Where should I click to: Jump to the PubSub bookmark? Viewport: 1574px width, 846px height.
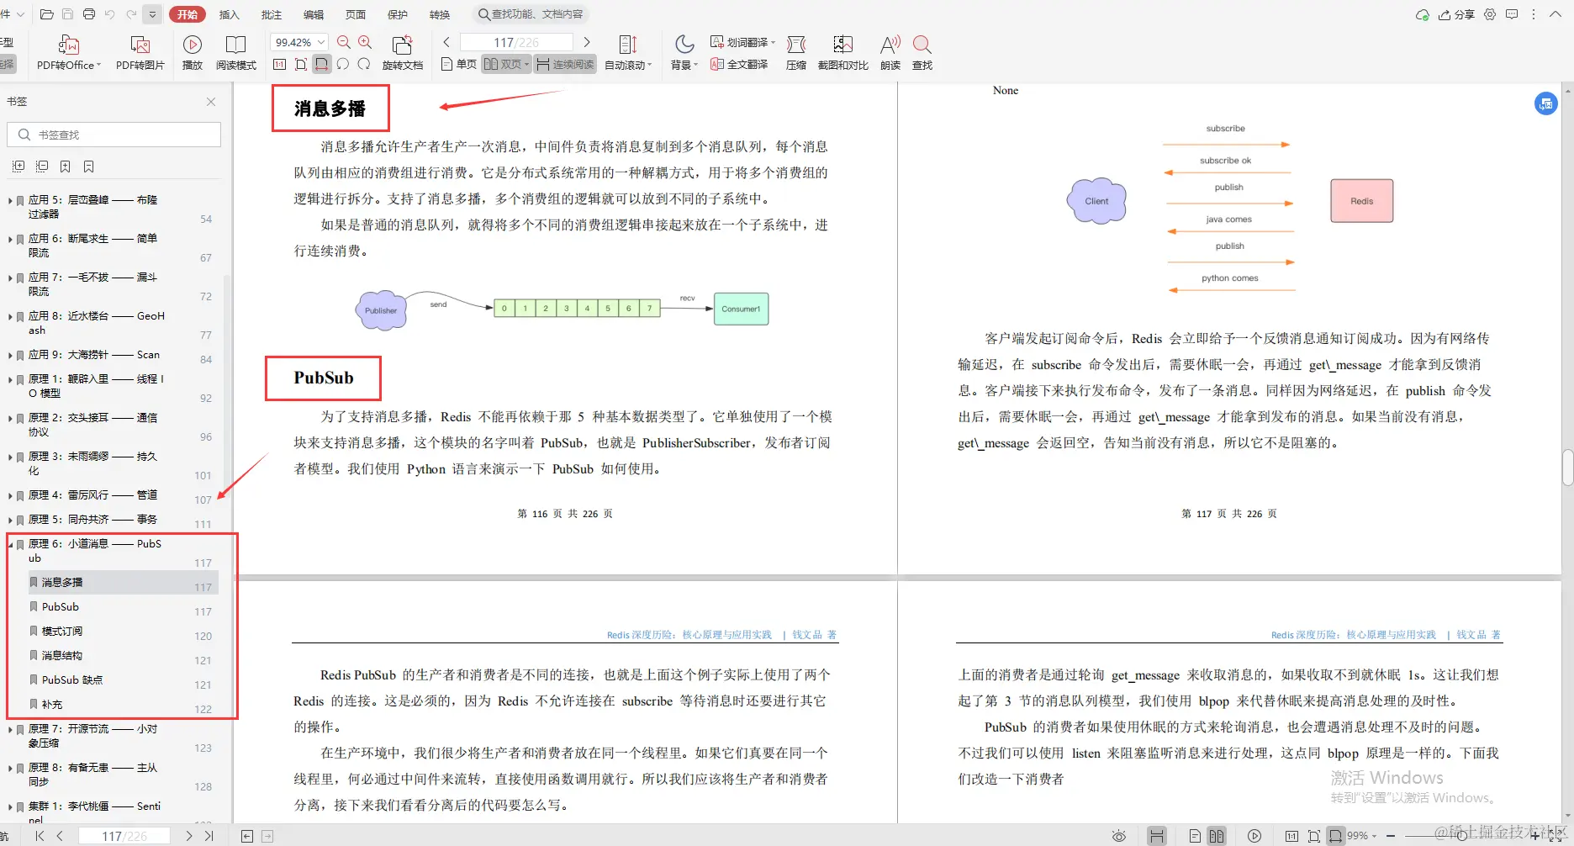click(61, 606)
